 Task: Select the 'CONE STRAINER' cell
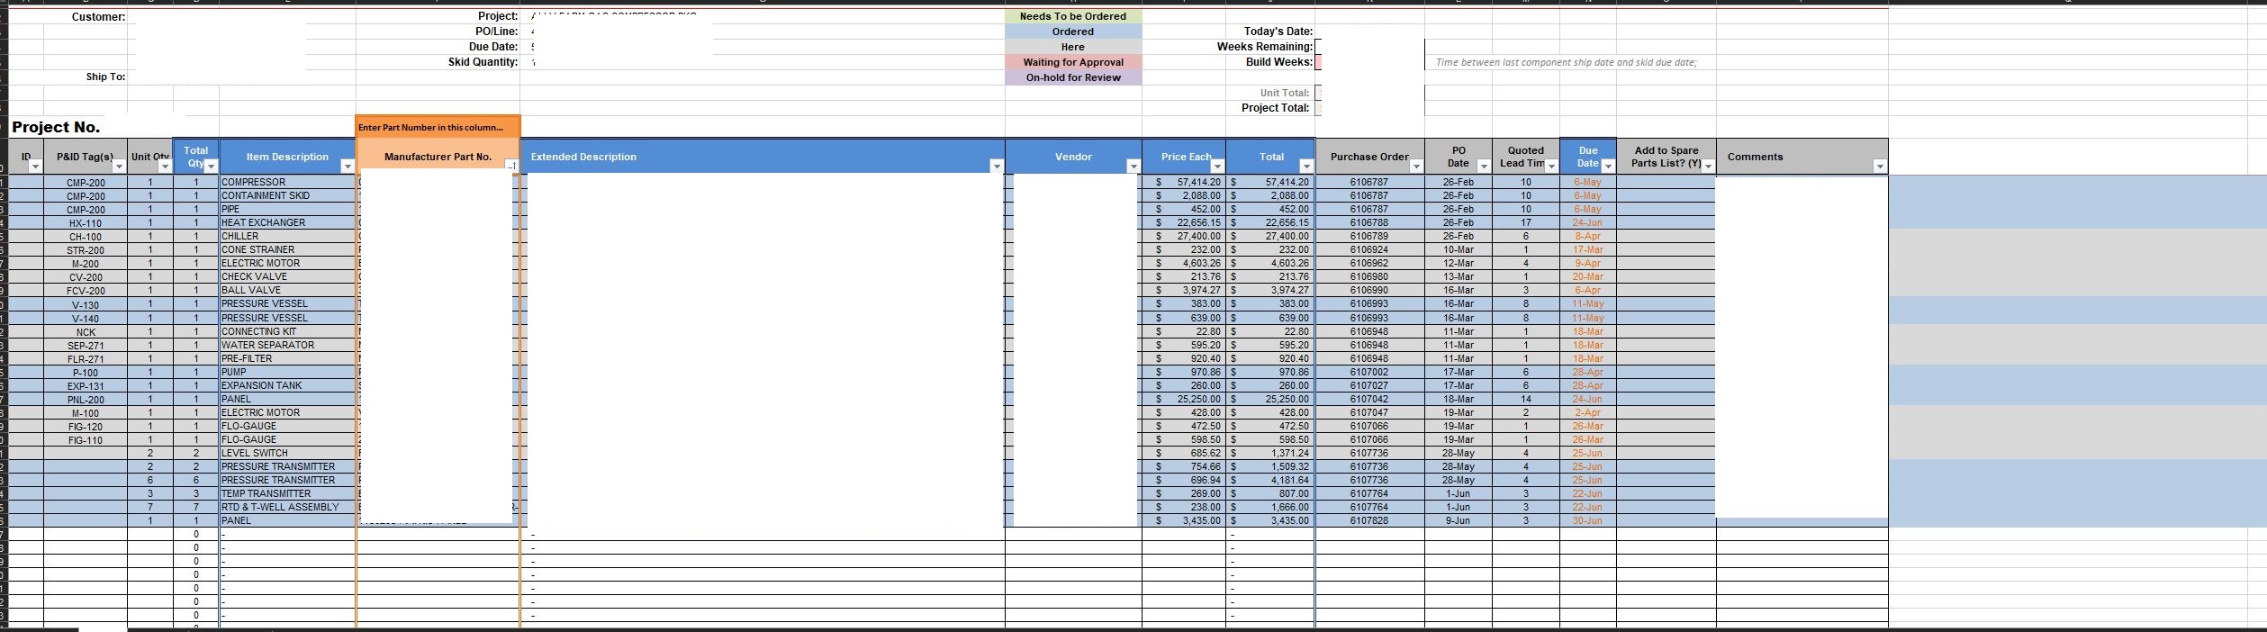[288, 249]
